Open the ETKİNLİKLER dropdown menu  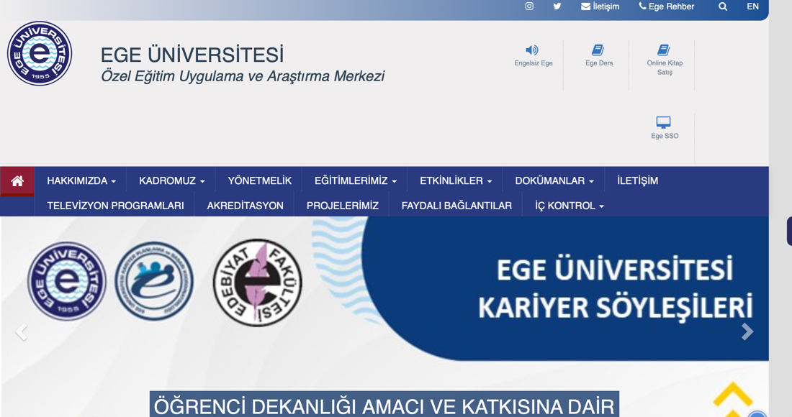pyautogui.click(x=456, y=181)
